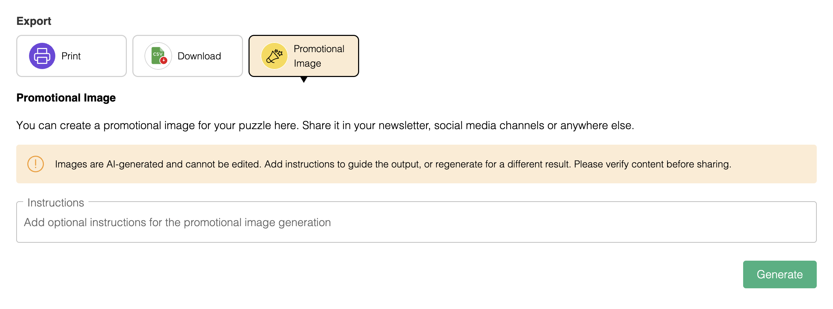Click the Instructions field label
The width and height of the screenshot is (833, 309).
[x=56, y=203]
